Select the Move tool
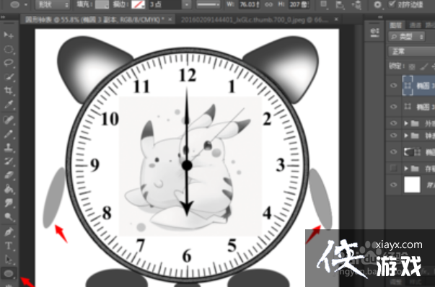The width and height of the screenshot is (435, 287). pyautogui.click(x=9, y=35)
